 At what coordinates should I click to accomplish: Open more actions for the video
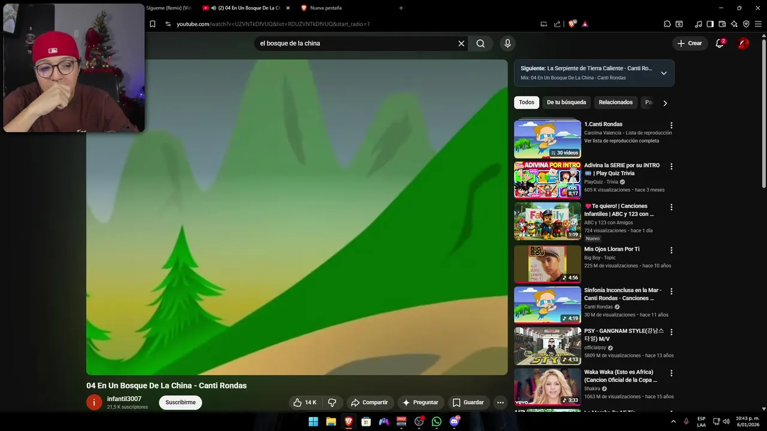[x=500, y=402]
